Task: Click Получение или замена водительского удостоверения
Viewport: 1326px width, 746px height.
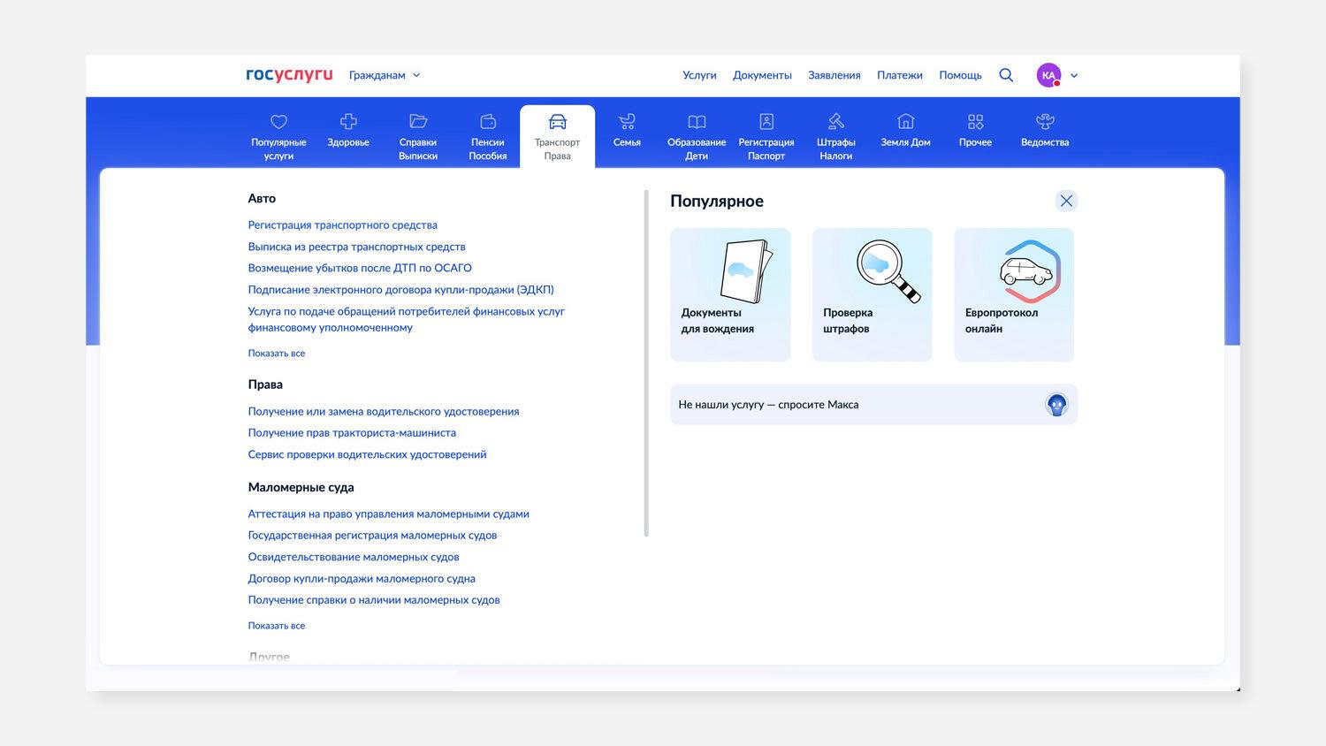Action: (x=384, y=412)
